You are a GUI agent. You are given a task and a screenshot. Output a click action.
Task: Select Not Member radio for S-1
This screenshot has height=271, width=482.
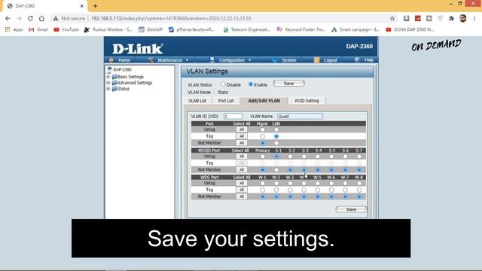(x=276, y=169)
